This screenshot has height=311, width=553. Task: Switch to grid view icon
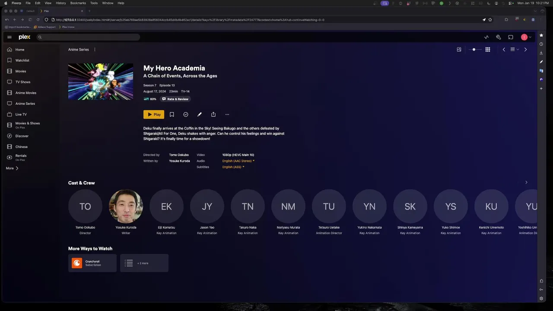click(488, 50)
